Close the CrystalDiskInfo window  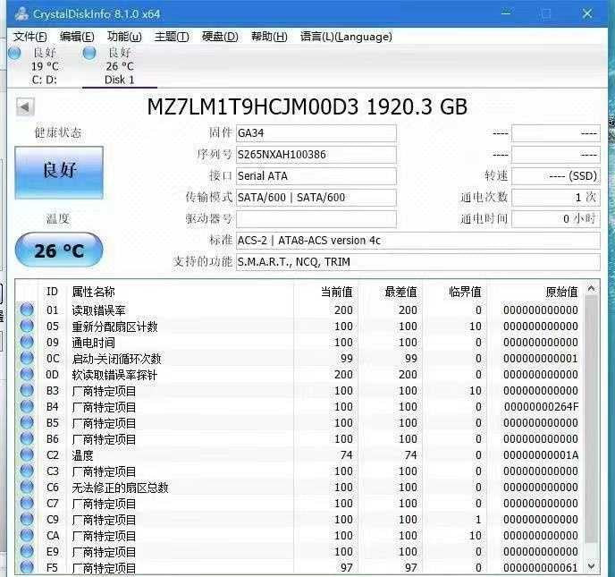(x=587, y=13)
